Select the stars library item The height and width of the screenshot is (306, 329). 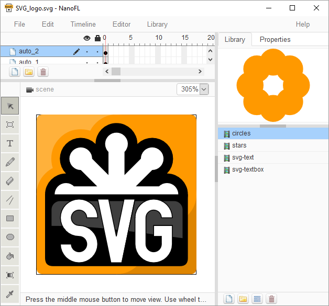coord(273,145)
